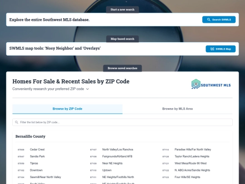Click the magnifier icon in Search SWMLS button

tap(209, 20)
